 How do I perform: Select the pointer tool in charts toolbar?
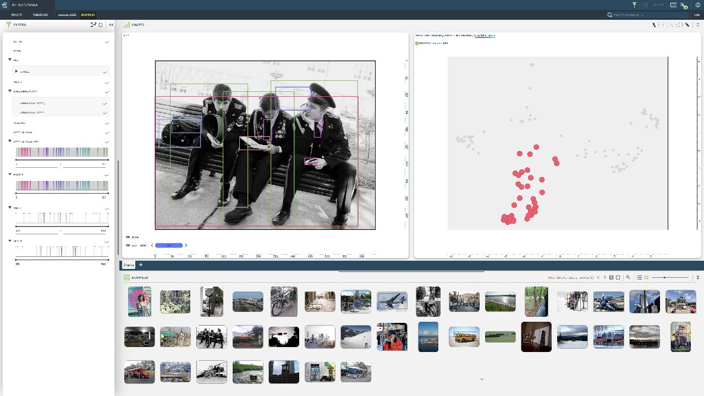tap(654, 25)
